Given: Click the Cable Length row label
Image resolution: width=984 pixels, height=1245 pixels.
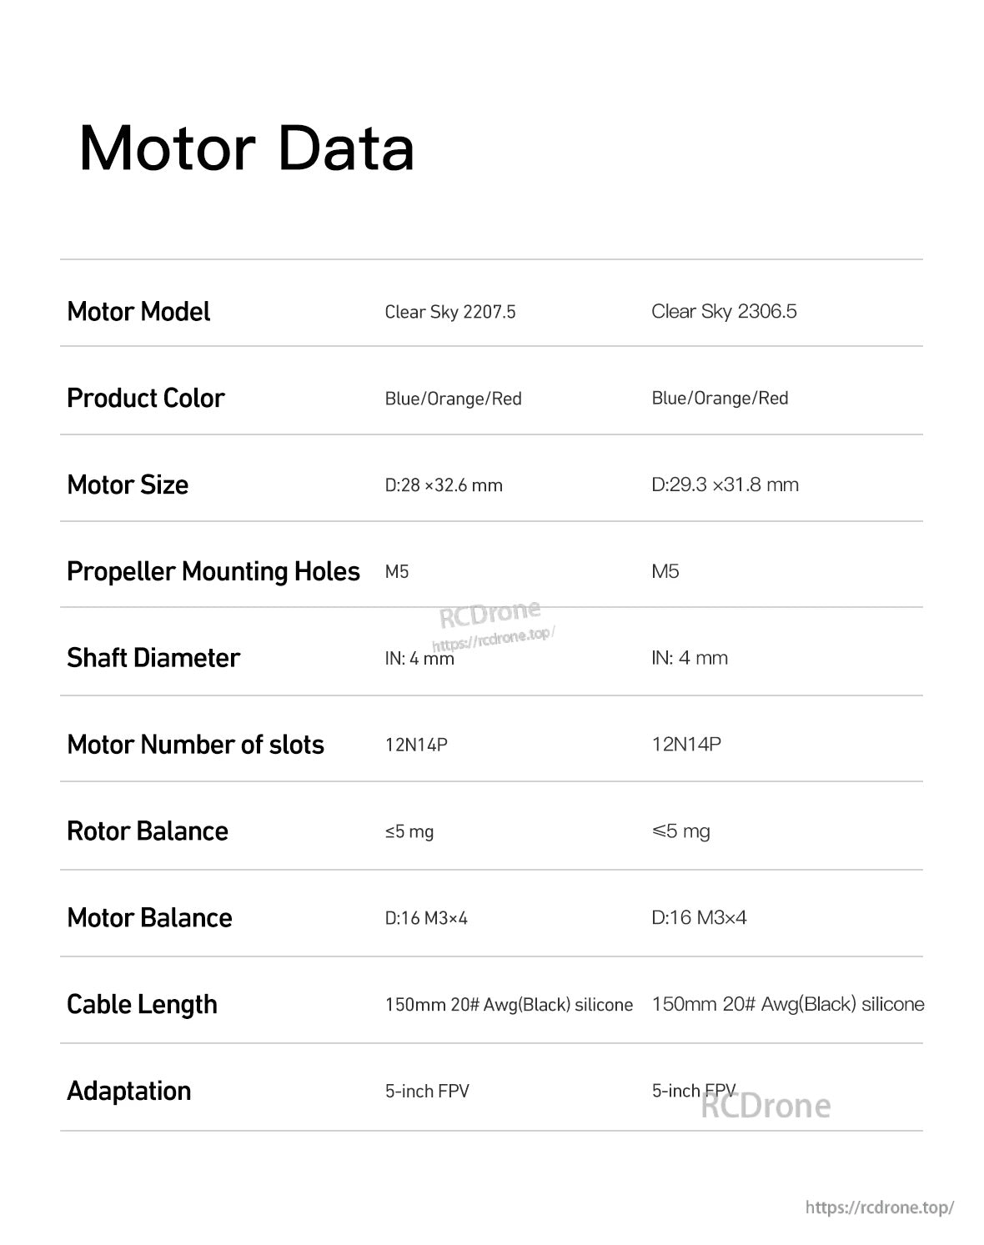Looking at the screenshot, I should [142, 1004].
